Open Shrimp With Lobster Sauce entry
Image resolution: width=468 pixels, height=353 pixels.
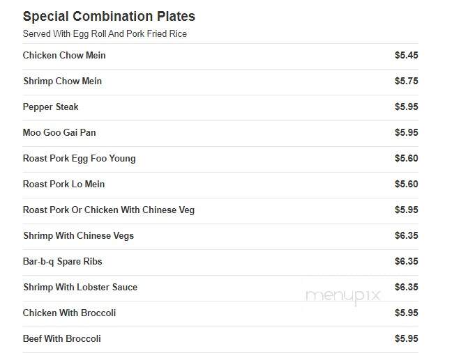point(80,287)
